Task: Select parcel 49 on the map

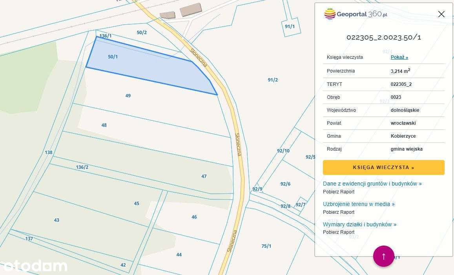Action: pyautogui.click(x=128, y=96)
